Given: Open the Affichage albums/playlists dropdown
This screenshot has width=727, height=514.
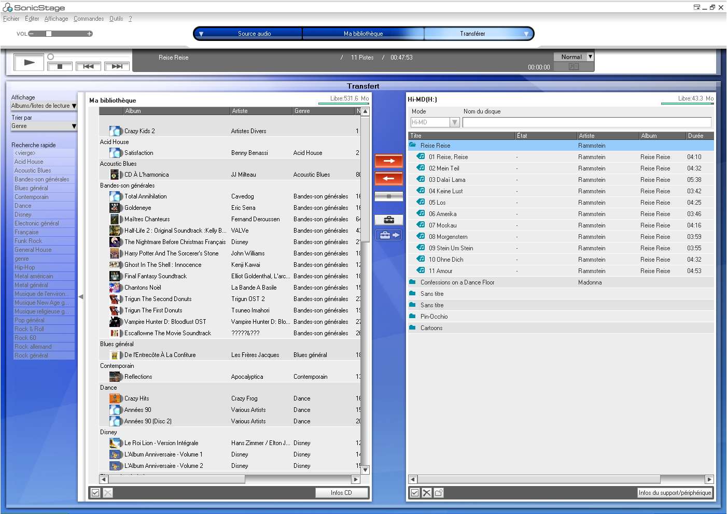Looking at the screenshot, I should (x=44, y=106).
